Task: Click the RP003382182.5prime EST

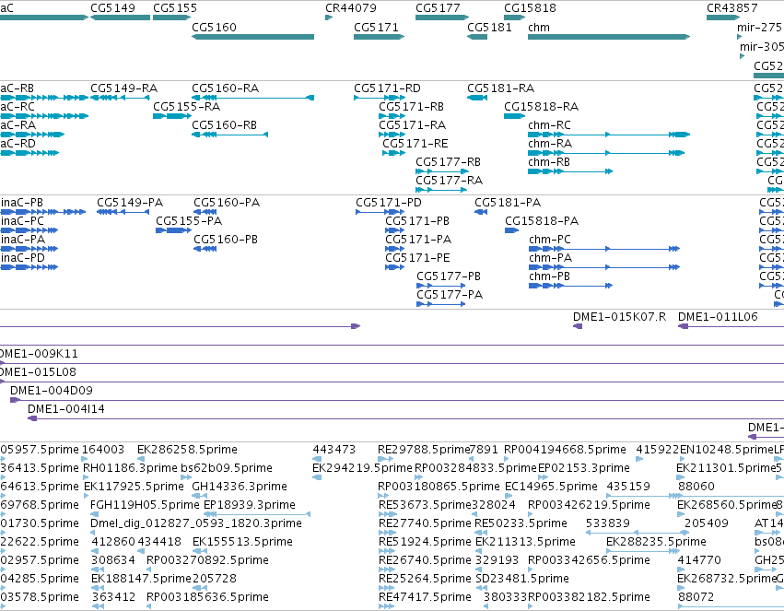Action: click(x=531, y=607)
